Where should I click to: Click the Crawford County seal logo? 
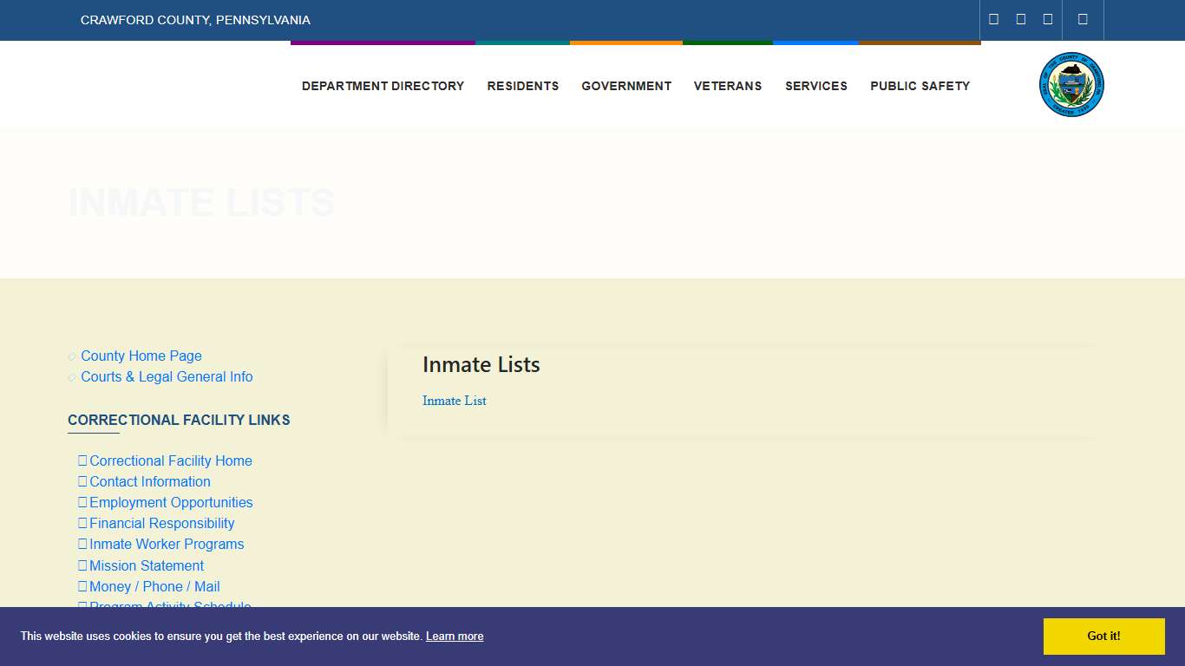1071,84
